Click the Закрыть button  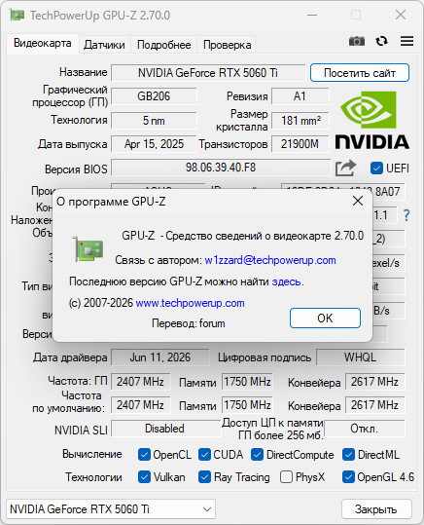tap(376, 509)
